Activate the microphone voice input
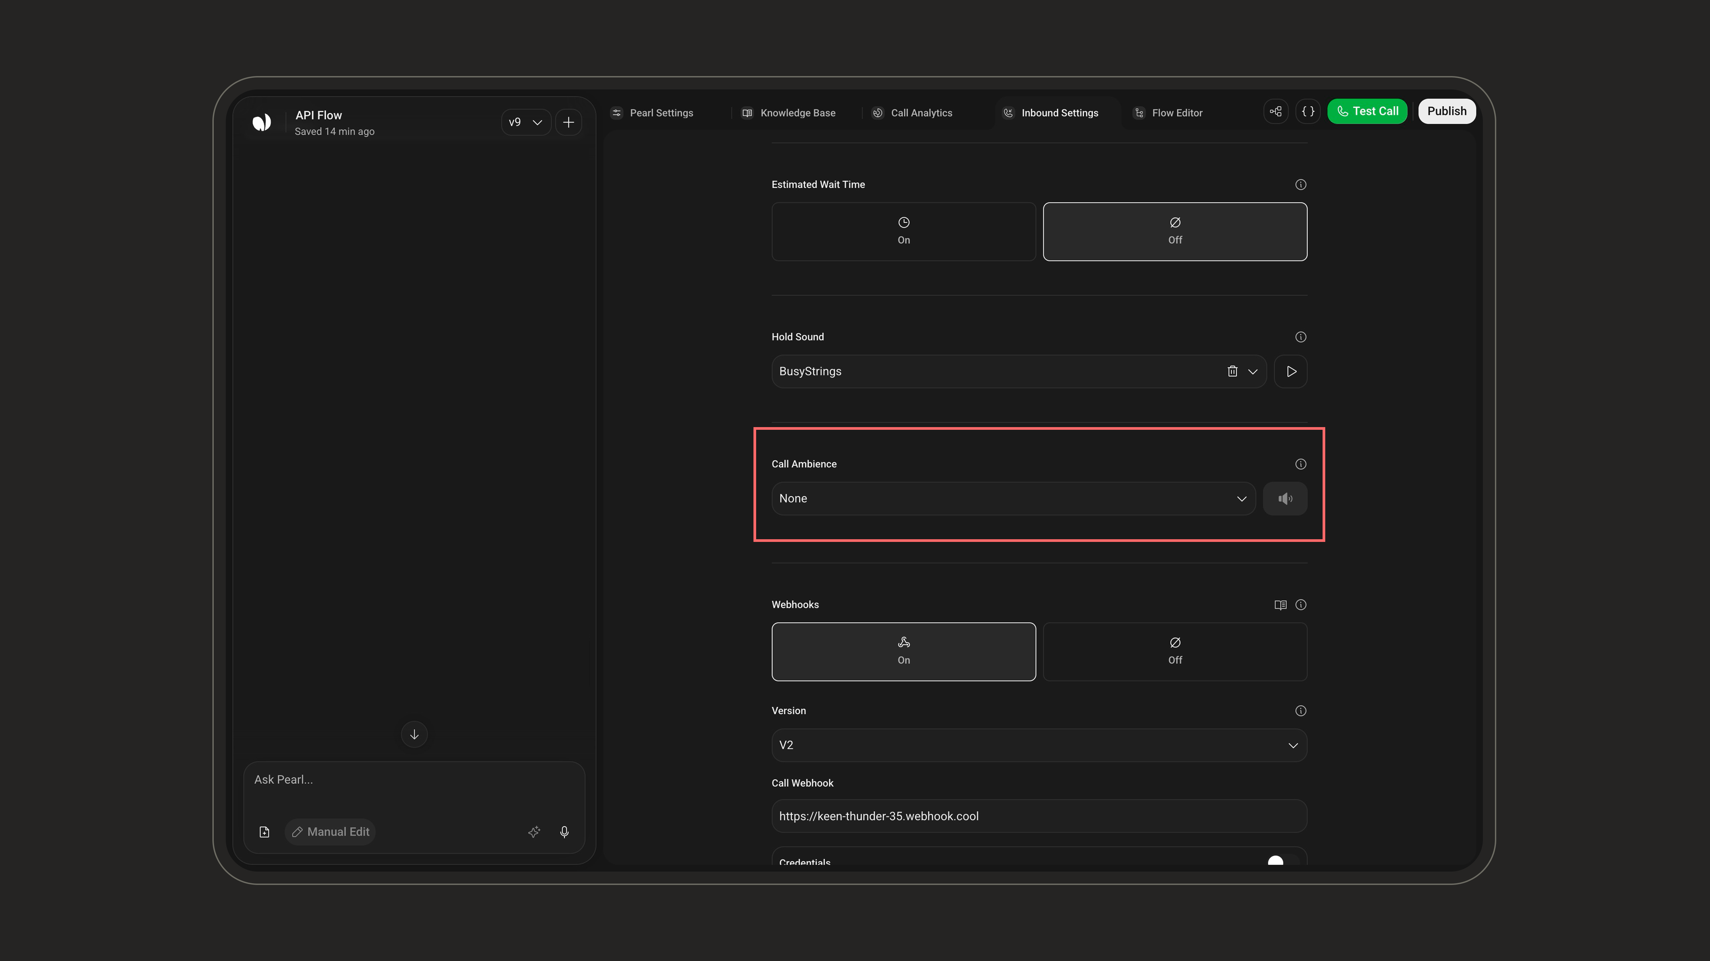The image size is (1710, 961). tap(564, 832)
